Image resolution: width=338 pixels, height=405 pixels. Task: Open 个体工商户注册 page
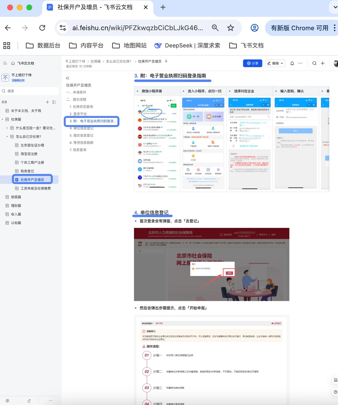pos(32,162)
